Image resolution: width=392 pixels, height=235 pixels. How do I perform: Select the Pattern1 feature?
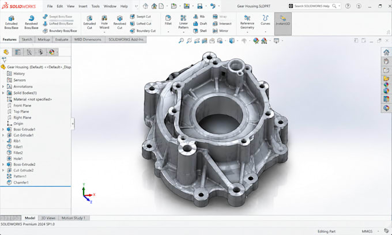tap(17, 176)
